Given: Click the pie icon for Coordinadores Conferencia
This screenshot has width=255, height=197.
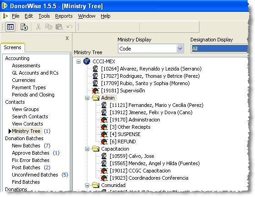Looking at the screenshot, I should pyautogui.click(x=104, y=178).
